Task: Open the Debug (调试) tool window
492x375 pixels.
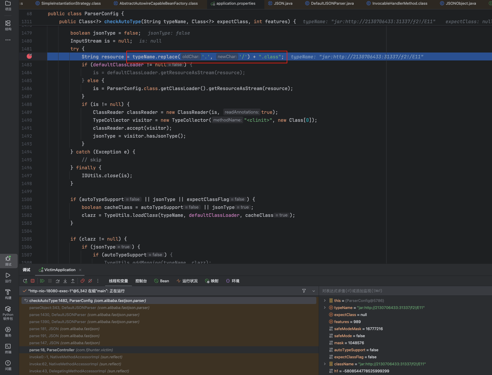Action: point(8,261)
